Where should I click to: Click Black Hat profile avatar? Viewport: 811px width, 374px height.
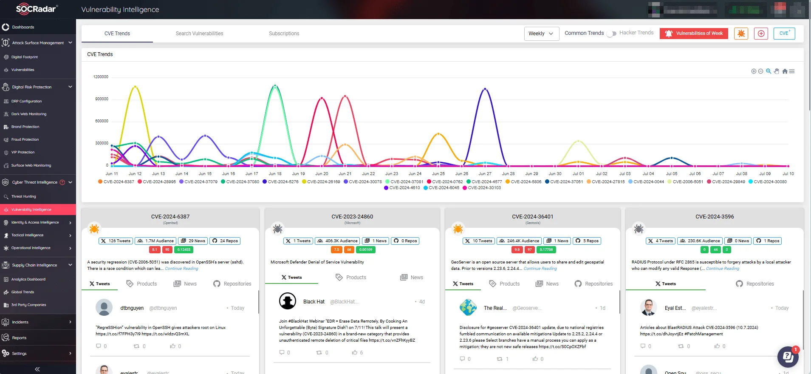point(288,301)
